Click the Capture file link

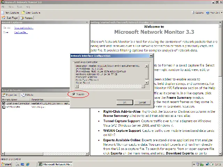pos(21,32)
